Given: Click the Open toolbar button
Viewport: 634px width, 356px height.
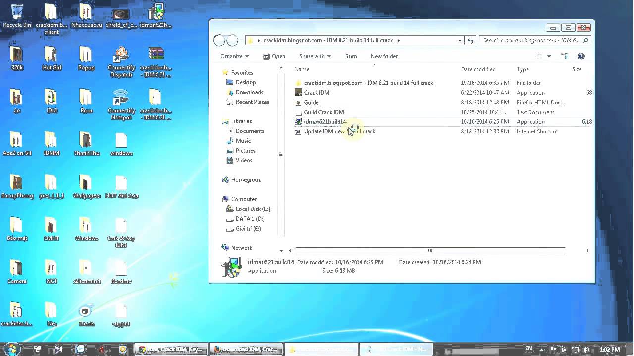Looking at the screenshot, I should 274,56.
